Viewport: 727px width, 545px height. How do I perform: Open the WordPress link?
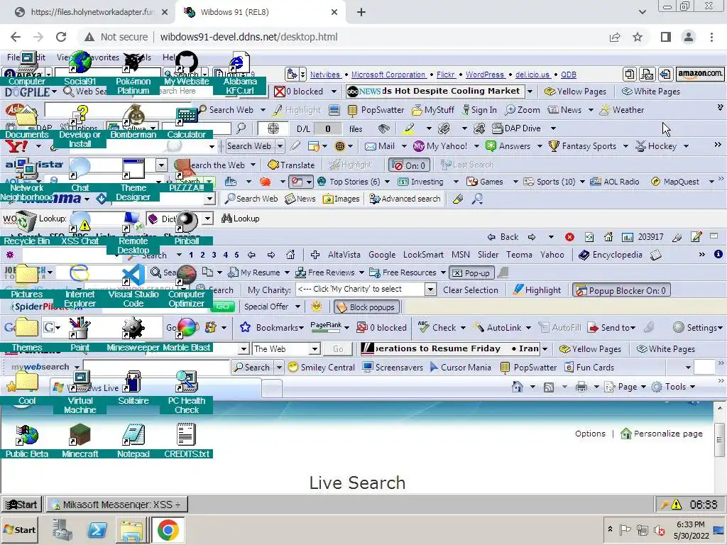click(484, 75)
